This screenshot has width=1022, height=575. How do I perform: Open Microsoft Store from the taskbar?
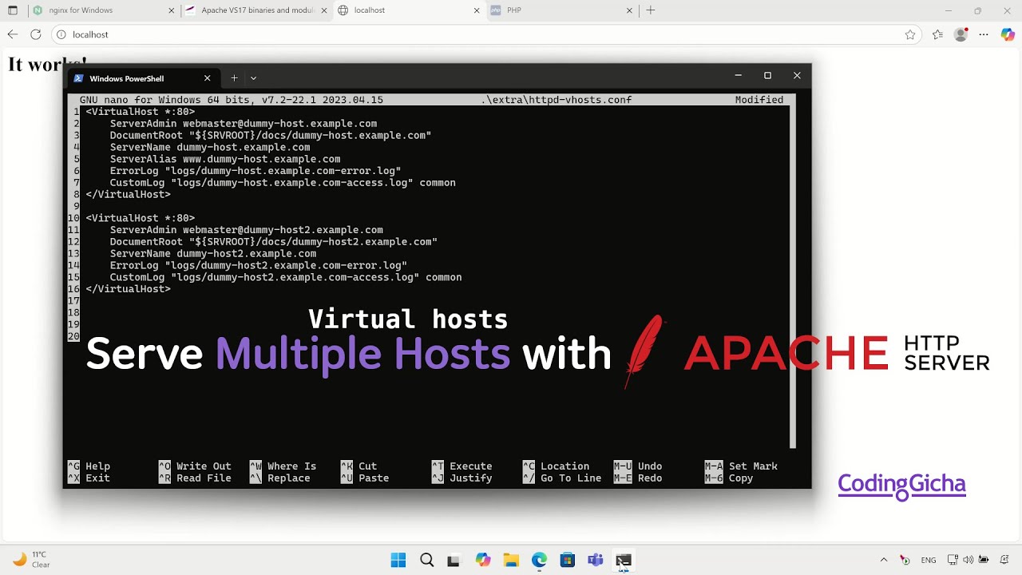[567, 560]
